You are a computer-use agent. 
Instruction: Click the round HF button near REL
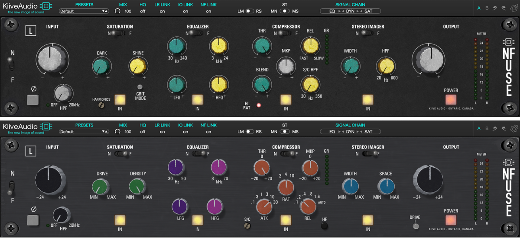pyautogui.click(x=325, y=225)
